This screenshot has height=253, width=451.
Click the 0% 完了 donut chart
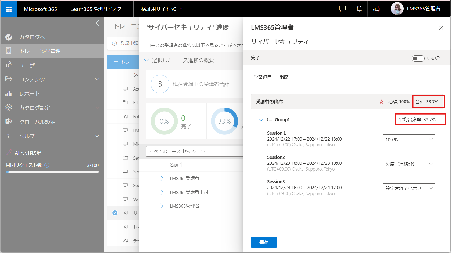coord(164,121)
